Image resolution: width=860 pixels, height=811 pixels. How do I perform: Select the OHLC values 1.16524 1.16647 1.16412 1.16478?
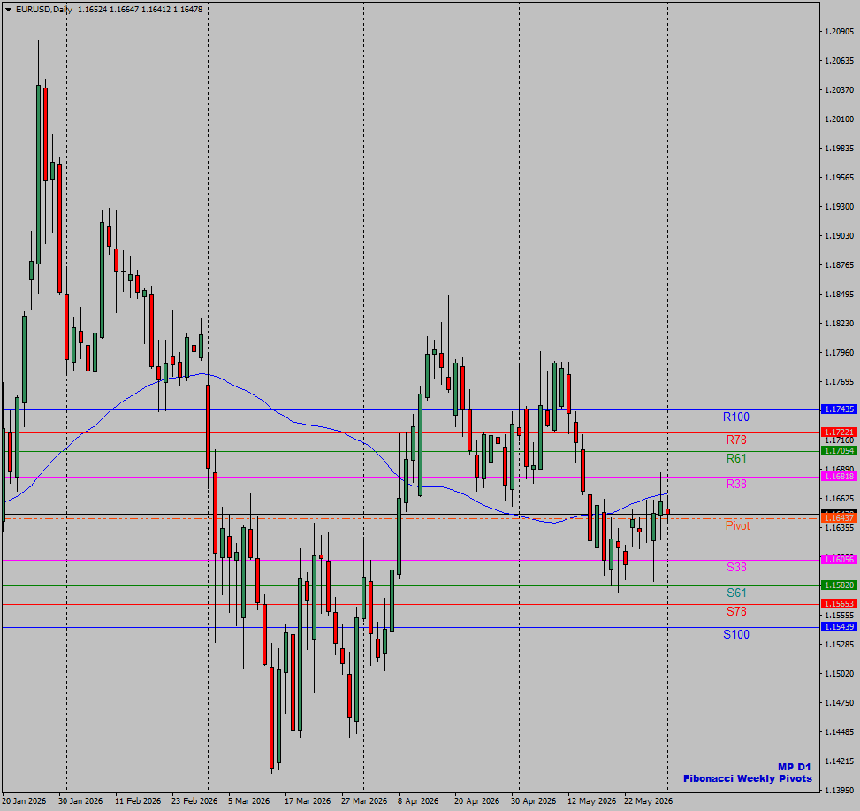(x=140, y=10)
